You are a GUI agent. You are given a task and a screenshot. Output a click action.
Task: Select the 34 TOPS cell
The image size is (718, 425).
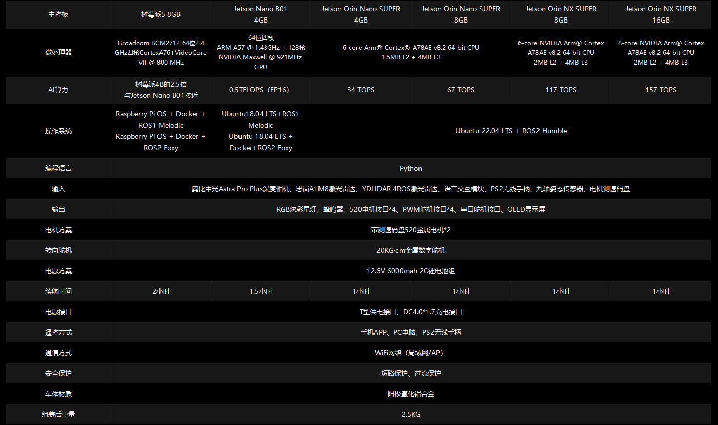click(x=361, y=90)
